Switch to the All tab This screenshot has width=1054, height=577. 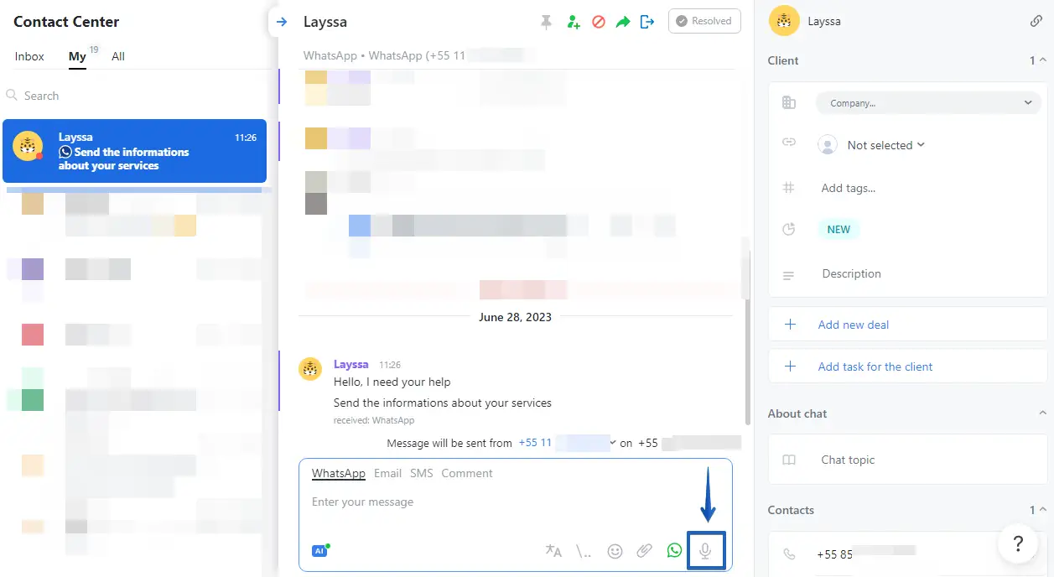[118, 56]
